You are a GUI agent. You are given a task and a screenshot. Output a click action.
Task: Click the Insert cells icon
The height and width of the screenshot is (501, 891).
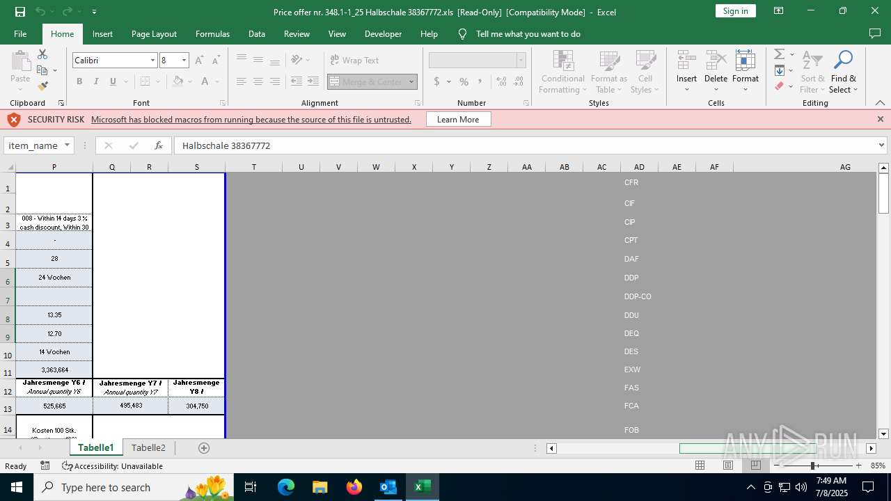[x=687, y=59]
